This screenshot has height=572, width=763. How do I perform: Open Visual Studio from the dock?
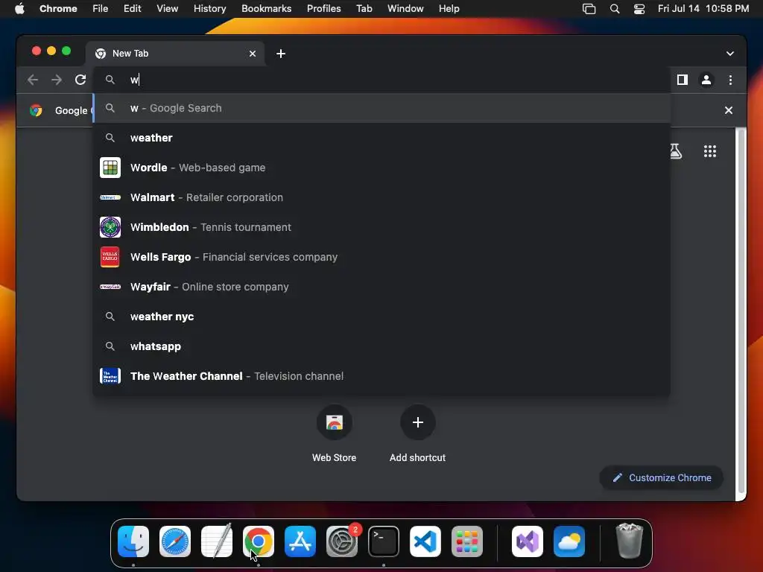coord(528,541)
